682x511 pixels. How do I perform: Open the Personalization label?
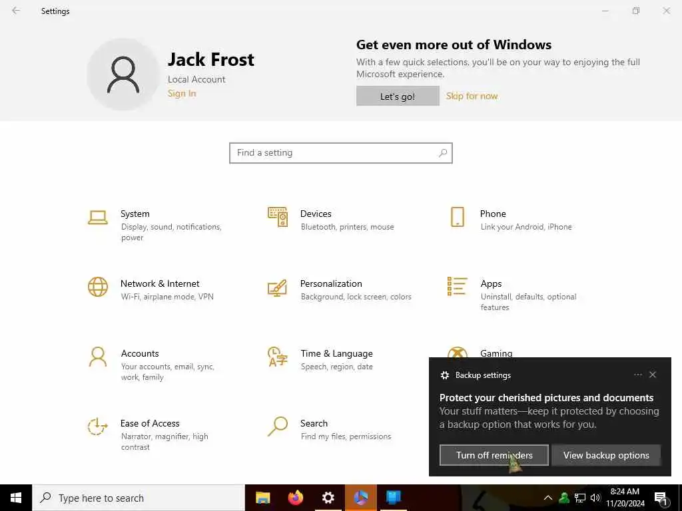coord(331,283)
